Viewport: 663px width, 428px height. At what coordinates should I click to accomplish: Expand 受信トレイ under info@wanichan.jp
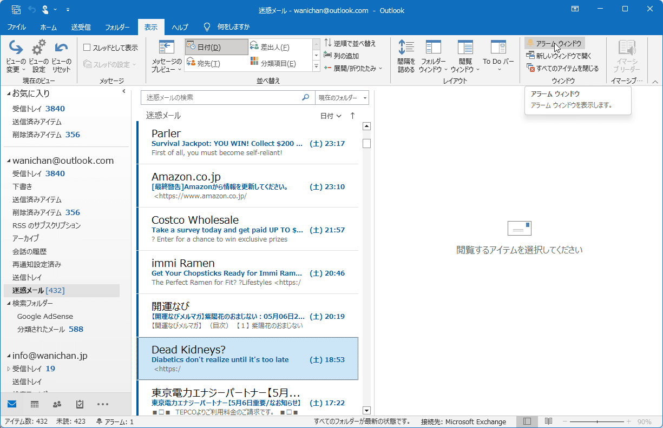coord(9,369)
